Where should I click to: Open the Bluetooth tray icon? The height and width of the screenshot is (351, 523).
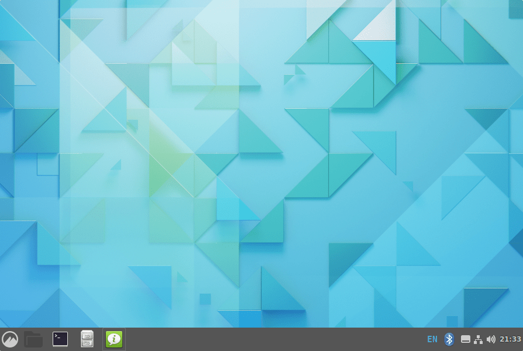(x=449, y=339)
